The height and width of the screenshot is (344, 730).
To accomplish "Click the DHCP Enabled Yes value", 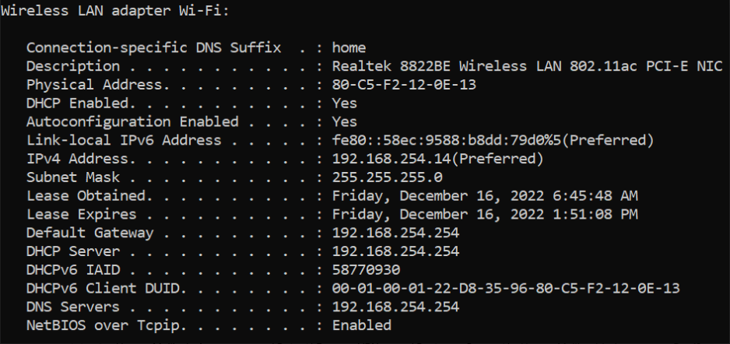I will [345, 104].
